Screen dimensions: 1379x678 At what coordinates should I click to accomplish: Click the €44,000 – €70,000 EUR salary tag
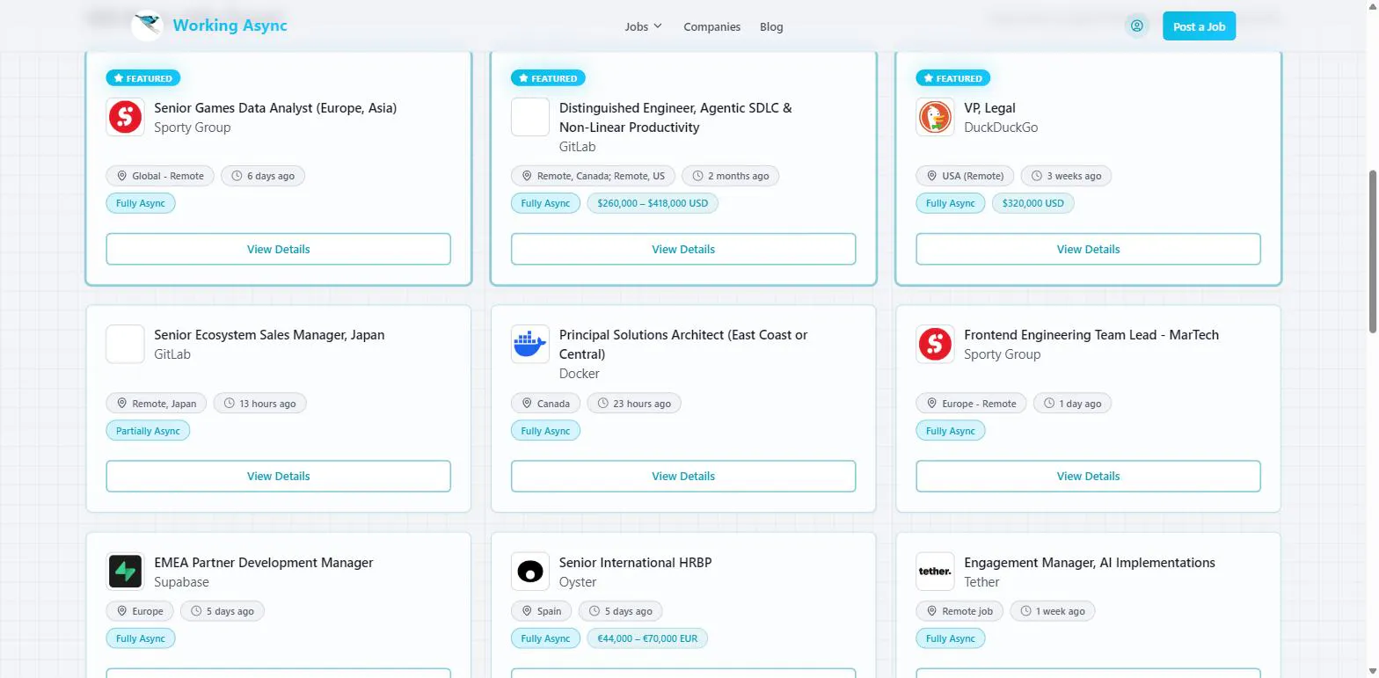[x=647, y=638]
